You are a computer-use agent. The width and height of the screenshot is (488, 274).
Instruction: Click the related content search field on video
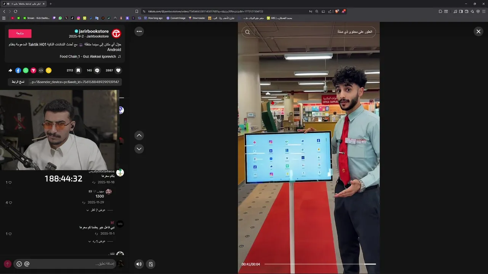pos(309,32)
